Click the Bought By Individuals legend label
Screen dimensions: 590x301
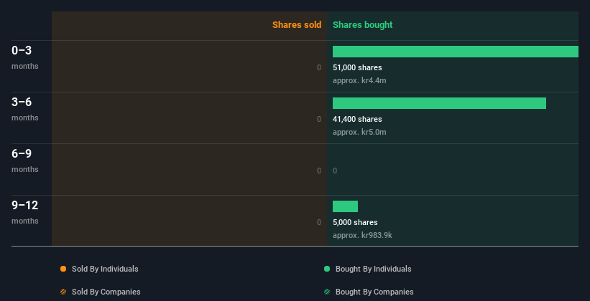(373, 269)
